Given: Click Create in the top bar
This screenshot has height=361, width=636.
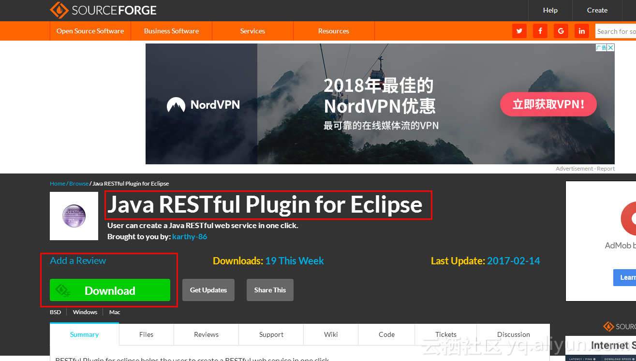Looking at the screenshot, I should pyautogui.click(x=597, y=10).
